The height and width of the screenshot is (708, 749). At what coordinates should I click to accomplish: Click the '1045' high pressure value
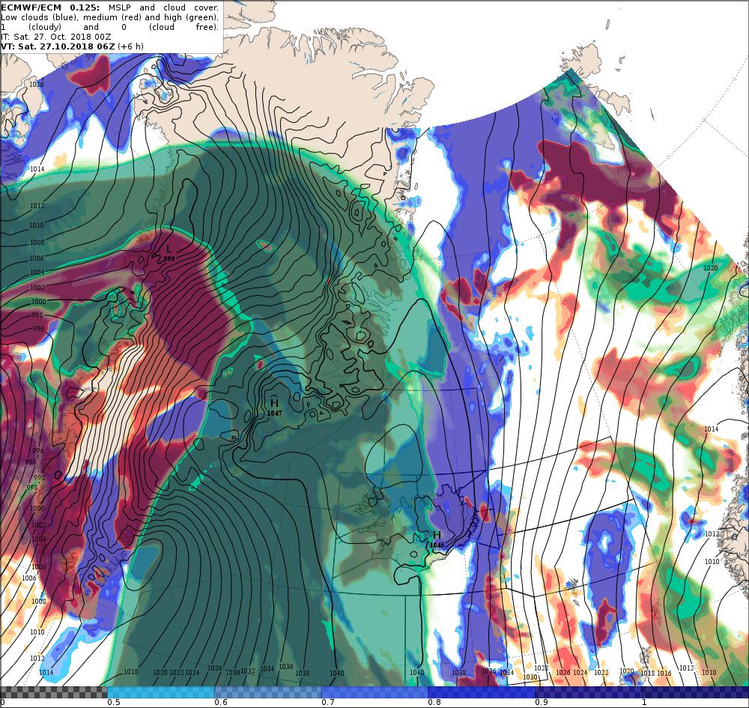437,545
